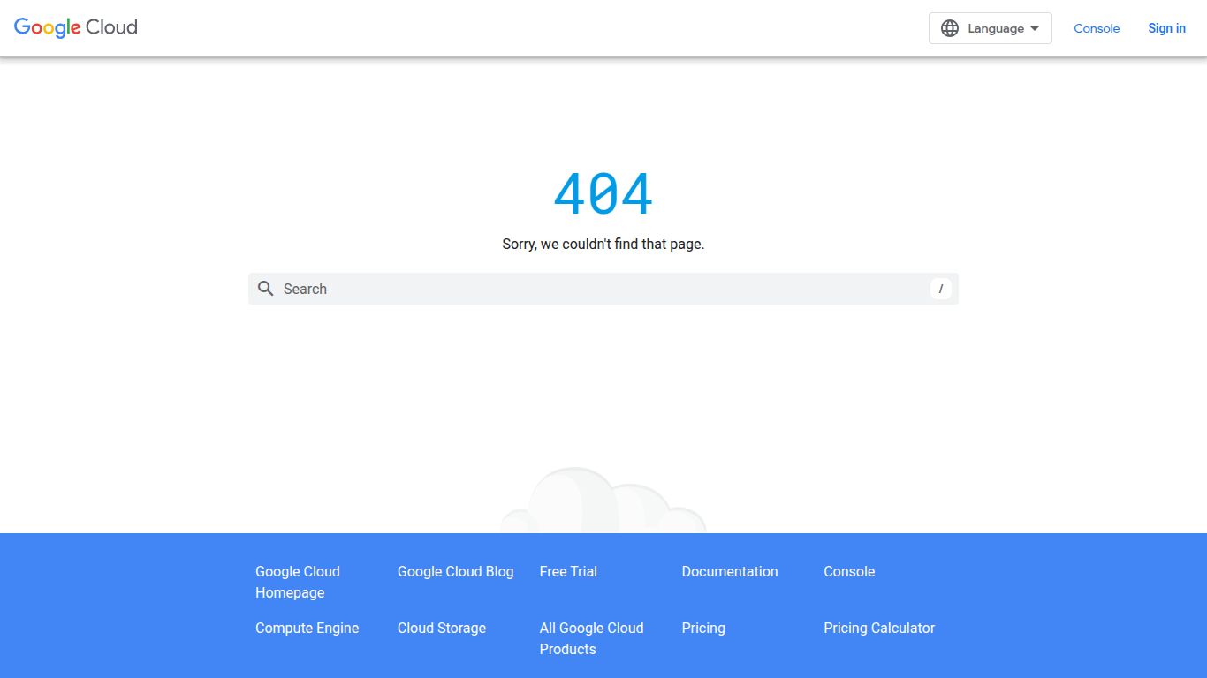The image size is (1207, 678).
Task: View All Google Cloud Products
Action: pos(591,638)
